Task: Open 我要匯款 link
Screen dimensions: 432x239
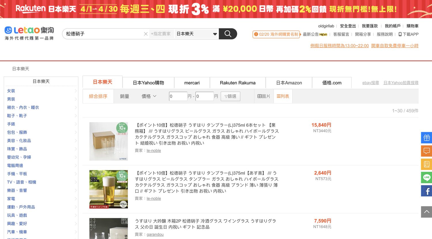Action: coord(370,26)
